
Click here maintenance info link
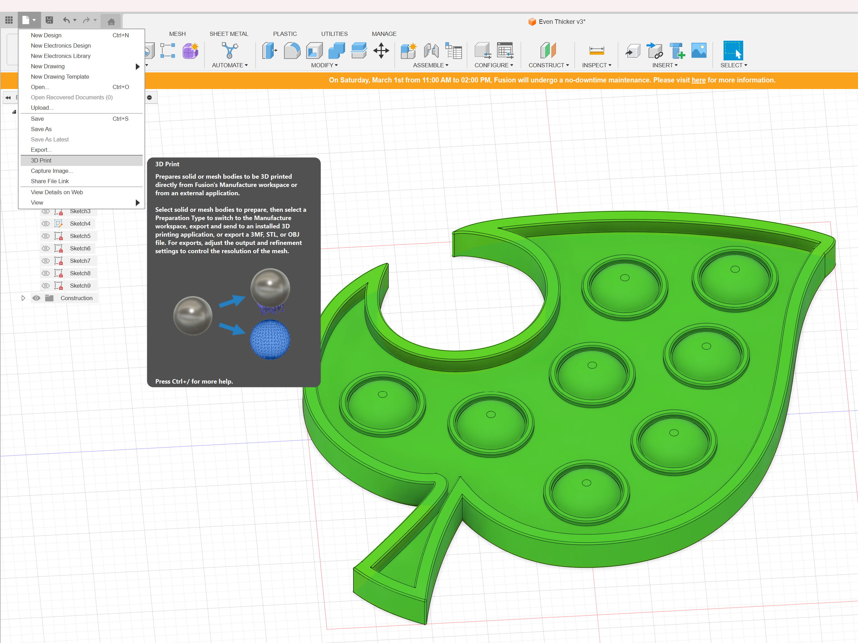point(698,81)
